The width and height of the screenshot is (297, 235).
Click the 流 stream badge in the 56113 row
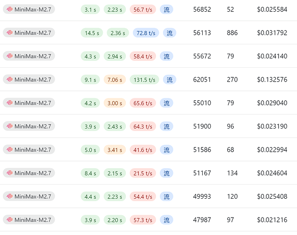[170, 33]
